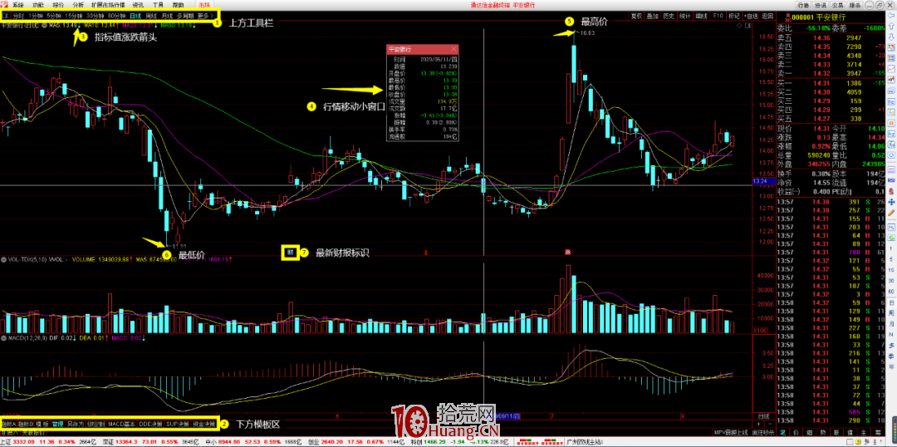The image size is (897, 447).
Task: Add stock via +自选 button
Action: pos(751,16)
